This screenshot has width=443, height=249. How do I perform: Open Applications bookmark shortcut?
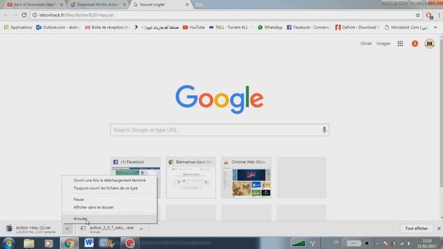pos(18,28)
